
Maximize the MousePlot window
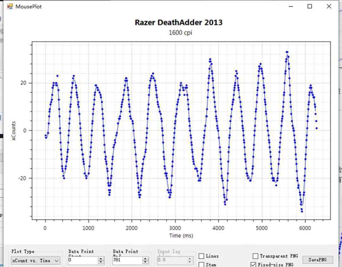(309, 6)
